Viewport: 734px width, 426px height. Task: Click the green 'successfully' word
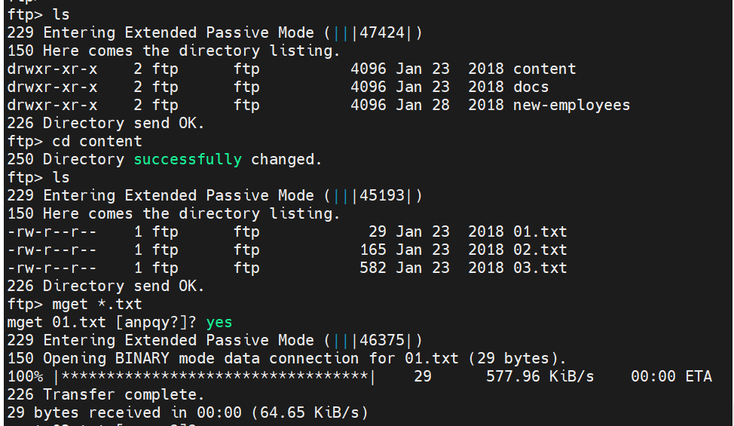coord(188,159)
